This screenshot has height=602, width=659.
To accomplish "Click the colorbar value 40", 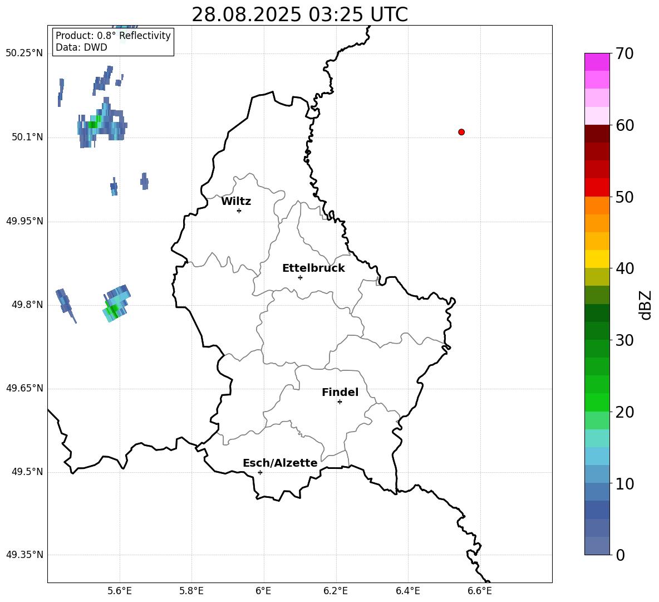I will pos(624,268).
